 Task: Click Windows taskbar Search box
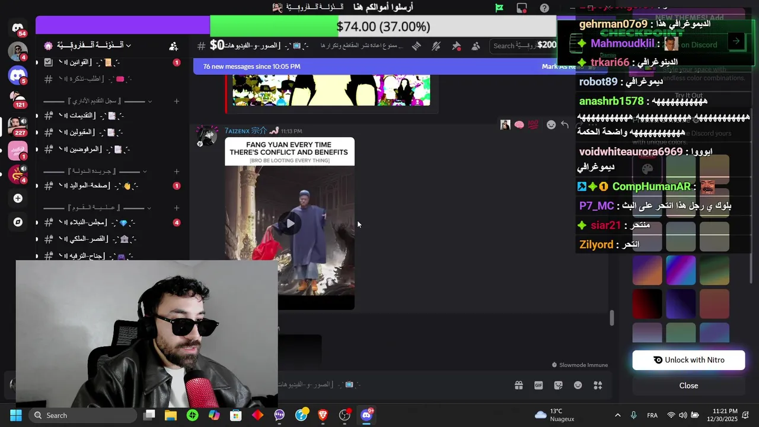[x=82, y=415]
